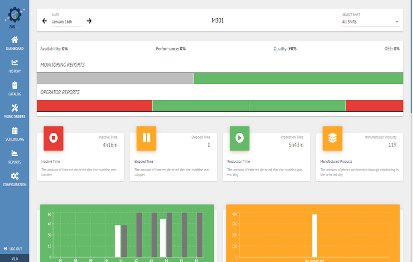Open Work Orders tools icon
This screenshot has height=262, width=413.
[15, 108]
